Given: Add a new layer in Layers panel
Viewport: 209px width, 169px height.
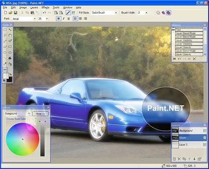Looking at the screenshot, I should tap(174, 159).
